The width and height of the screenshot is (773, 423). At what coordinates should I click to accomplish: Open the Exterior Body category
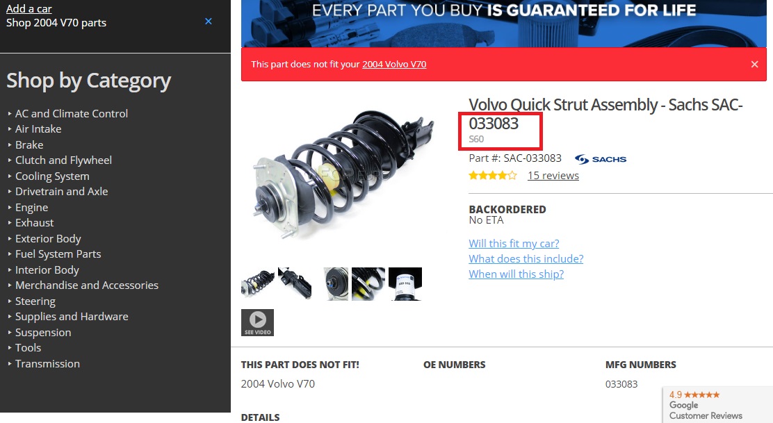[x=48, y=238]
